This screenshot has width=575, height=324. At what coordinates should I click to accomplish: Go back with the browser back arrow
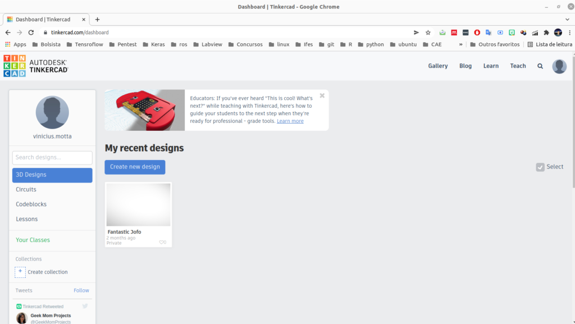click(x=8, y=32)
